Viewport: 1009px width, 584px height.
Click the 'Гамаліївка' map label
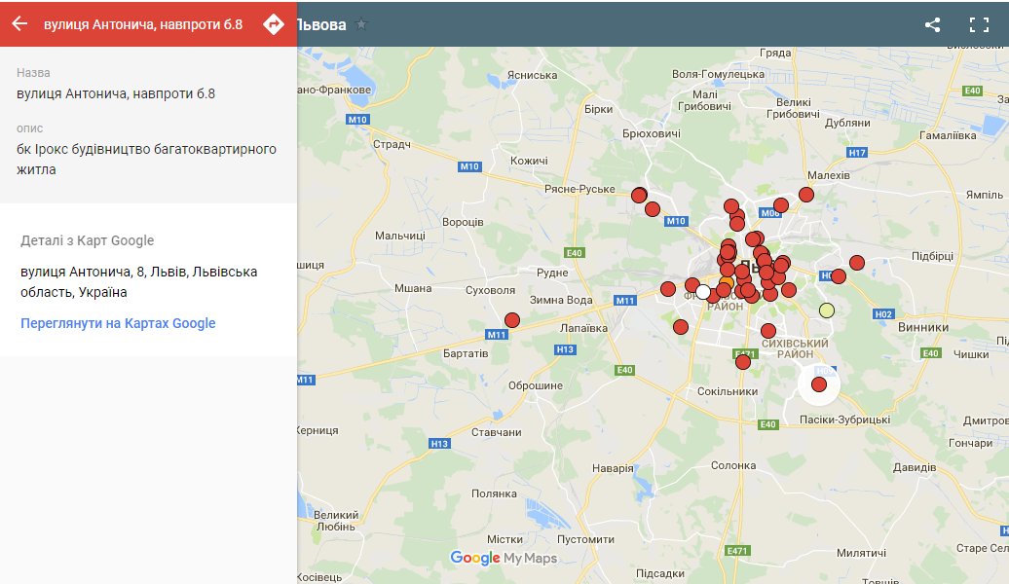click(x=948, y=135)
